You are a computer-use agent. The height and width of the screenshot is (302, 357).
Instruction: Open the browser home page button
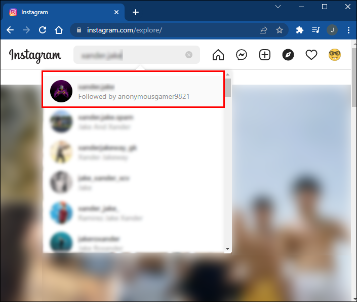pos(59,30)
